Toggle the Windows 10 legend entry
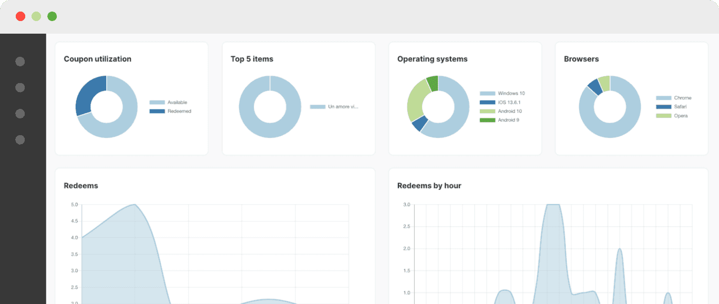 tap(502, 94)
